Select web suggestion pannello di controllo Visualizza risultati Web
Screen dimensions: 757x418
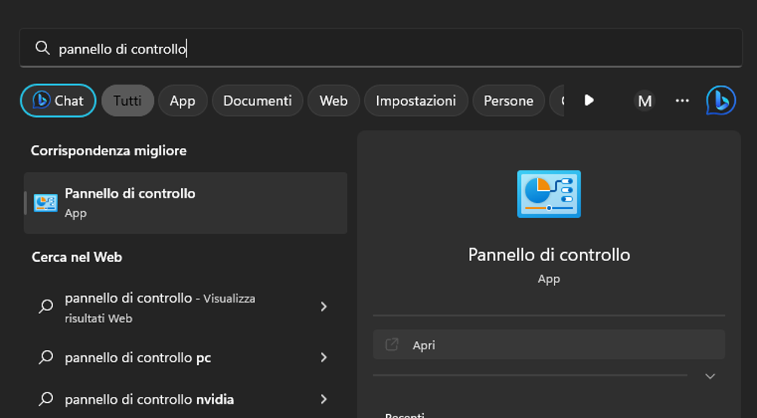click(x=185, y=307)
